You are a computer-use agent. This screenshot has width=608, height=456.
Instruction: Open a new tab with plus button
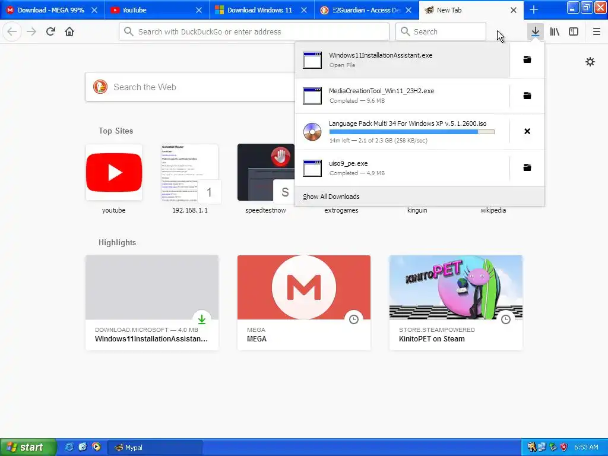point(534,10)
